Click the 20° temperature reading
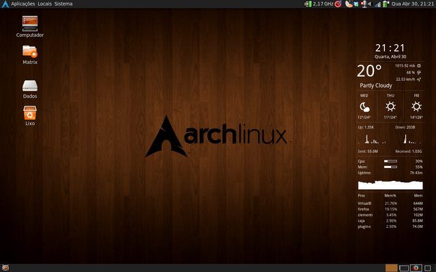The width and height of the screenshot is (436, 272). tap(369, 71)
